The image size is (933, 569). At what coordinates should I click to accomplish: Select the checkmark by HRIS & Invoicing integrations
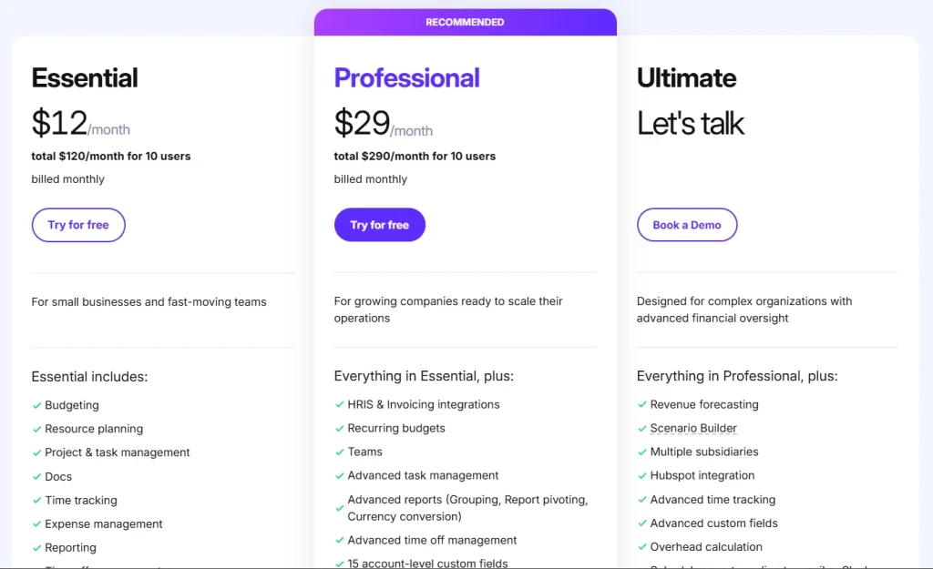pyautogui.click(x=340, y=404)
